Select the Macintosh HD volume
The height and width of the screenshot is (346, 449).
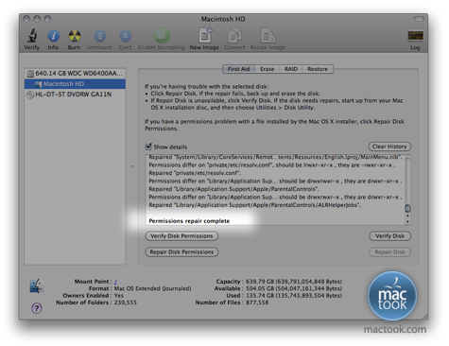(75, 84)
